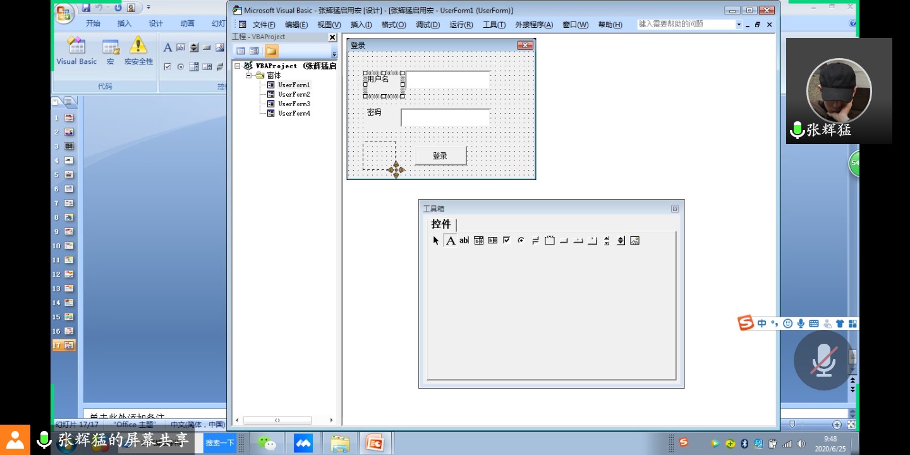910x455 pixels.
Task: Click View Code icon in project panel
Action: [x=241, y=51]
